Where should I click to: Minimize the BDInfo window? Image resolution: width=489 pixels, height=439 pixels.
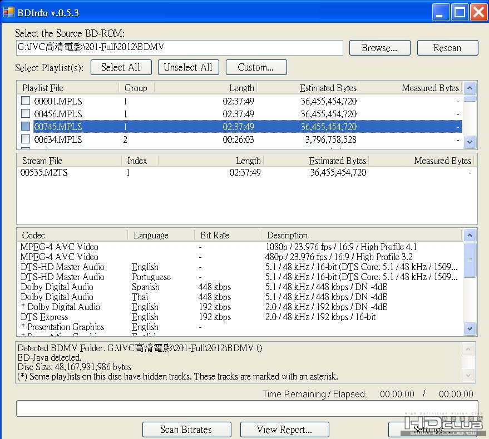[x=441, y=12]
